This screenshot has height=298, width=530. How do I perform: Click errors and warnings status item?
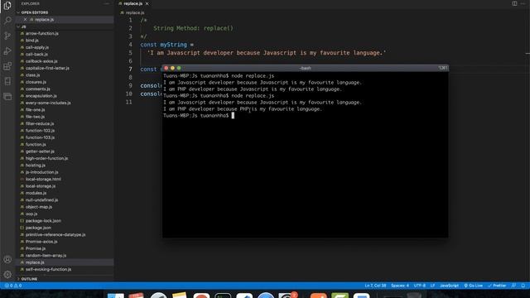[x=13, y=286]
